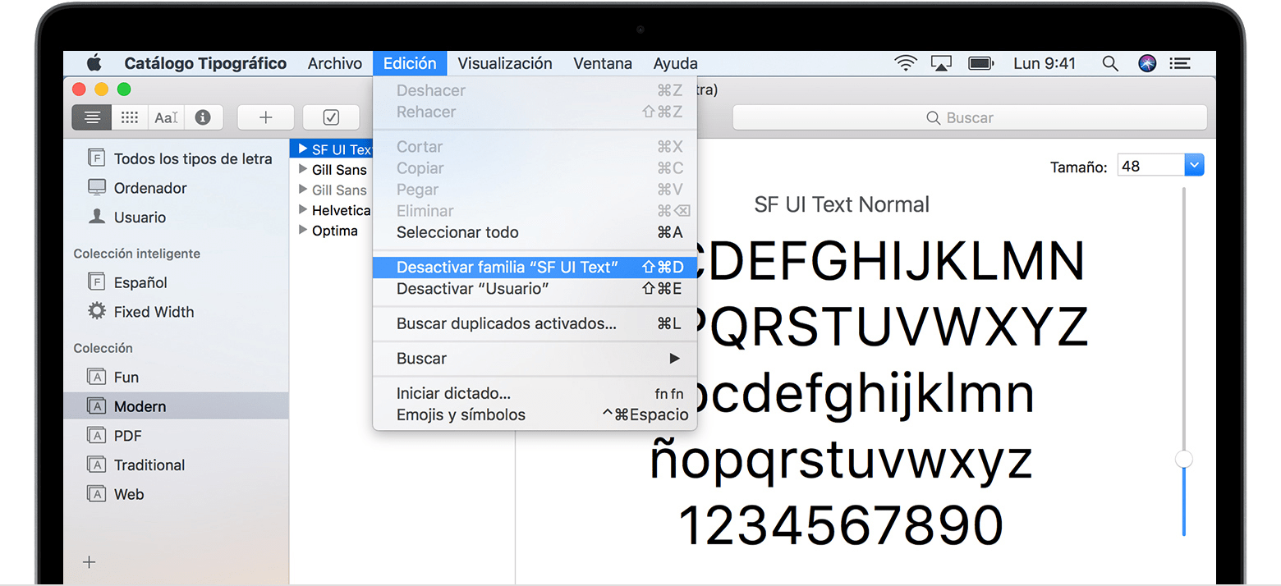The width and height of the screenshot is (1281, 586).
Task: Expand the Helvetica font family
Action: tap(303, 209)
